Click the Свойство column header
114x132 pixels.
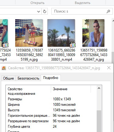[28, 89]
